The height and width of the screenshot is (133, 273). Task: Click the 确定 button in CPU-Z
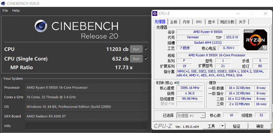[260, 126]
